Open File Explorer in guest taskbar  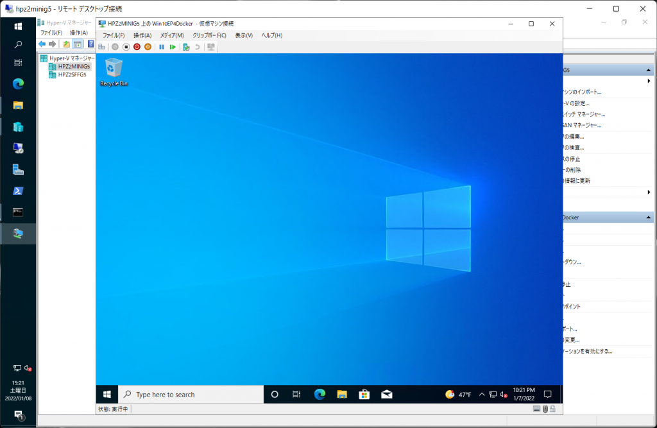pos(342,395)
